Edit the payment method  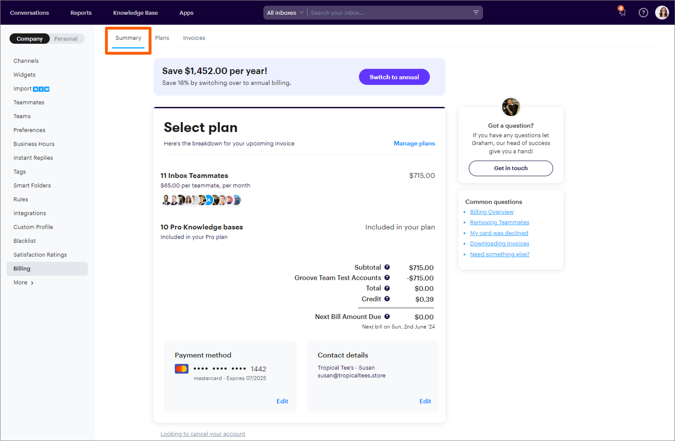click(282, 401)
